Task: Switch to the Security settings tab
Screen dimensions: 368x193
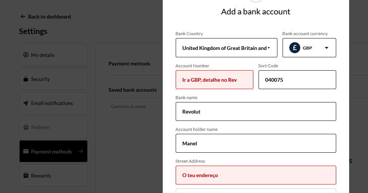Action: pyautogui.click(x=53, y=79)
